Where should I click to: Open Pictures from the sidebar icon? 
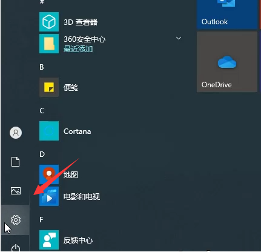click(16, 191)
